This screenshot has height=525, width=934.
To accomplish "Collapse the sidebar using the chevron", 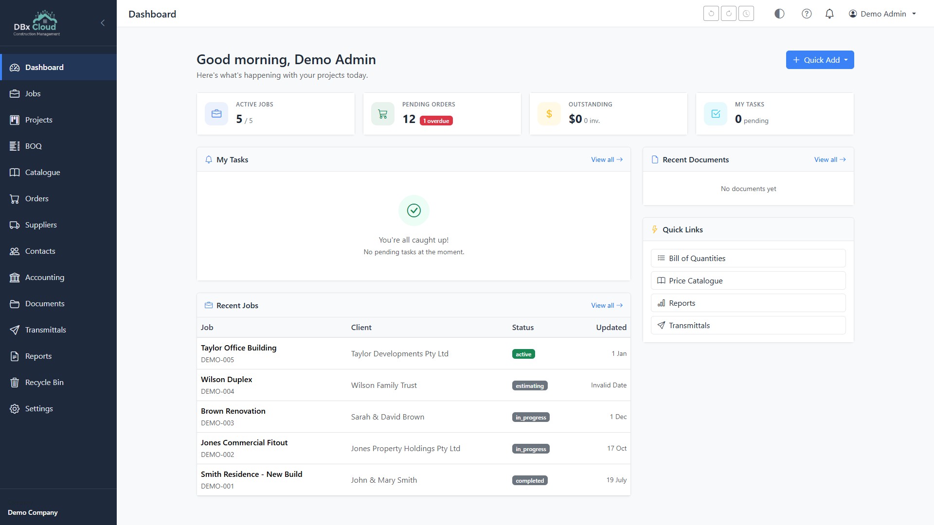I will pos(103,23).
